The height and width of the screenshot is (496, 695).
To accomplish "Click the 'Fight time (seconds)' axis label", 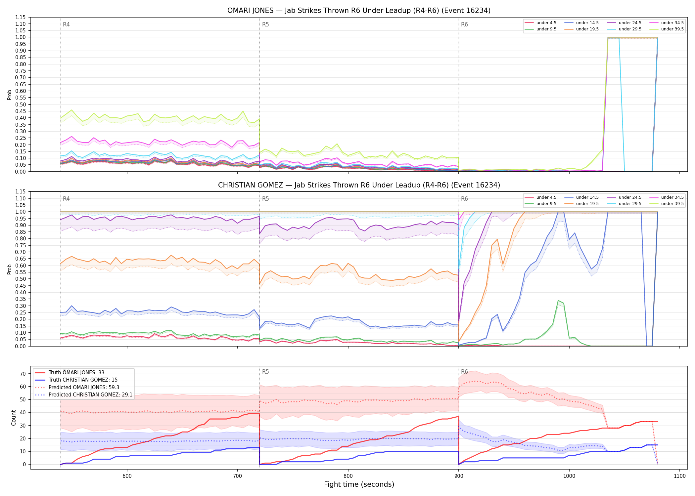I will 359,484.
